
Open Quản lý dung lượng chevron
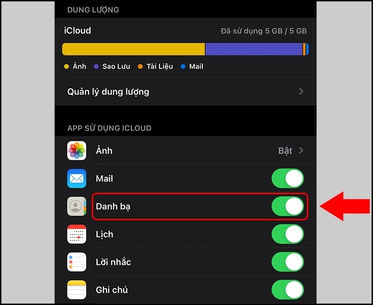(x=301, y=91)
